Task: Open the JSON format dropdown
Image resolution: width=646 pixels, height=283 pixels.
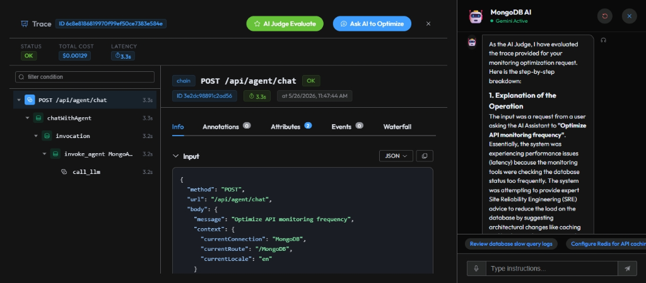Action: 396,156
